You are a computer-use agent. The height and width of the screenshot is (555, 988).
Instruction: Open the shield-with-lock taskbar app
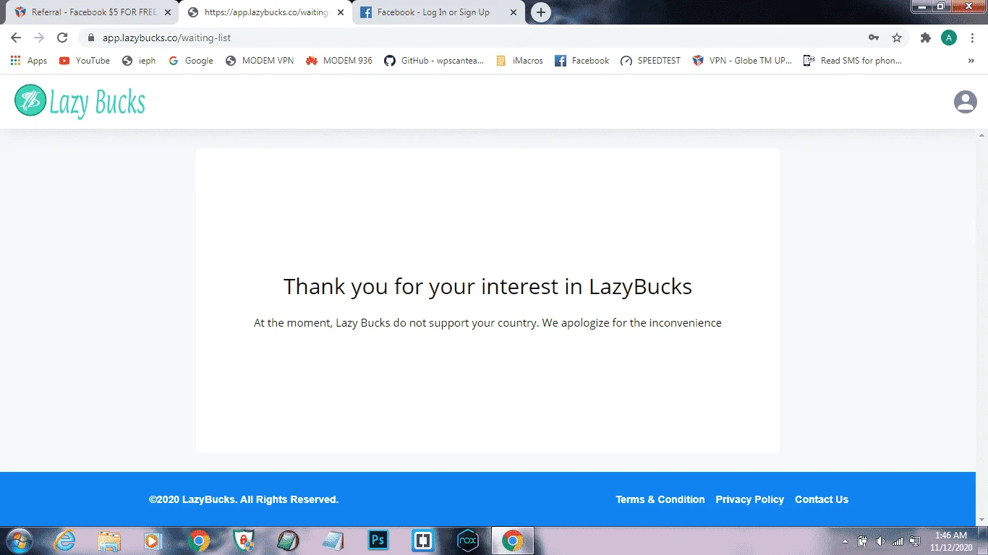(x=244, y=541)
